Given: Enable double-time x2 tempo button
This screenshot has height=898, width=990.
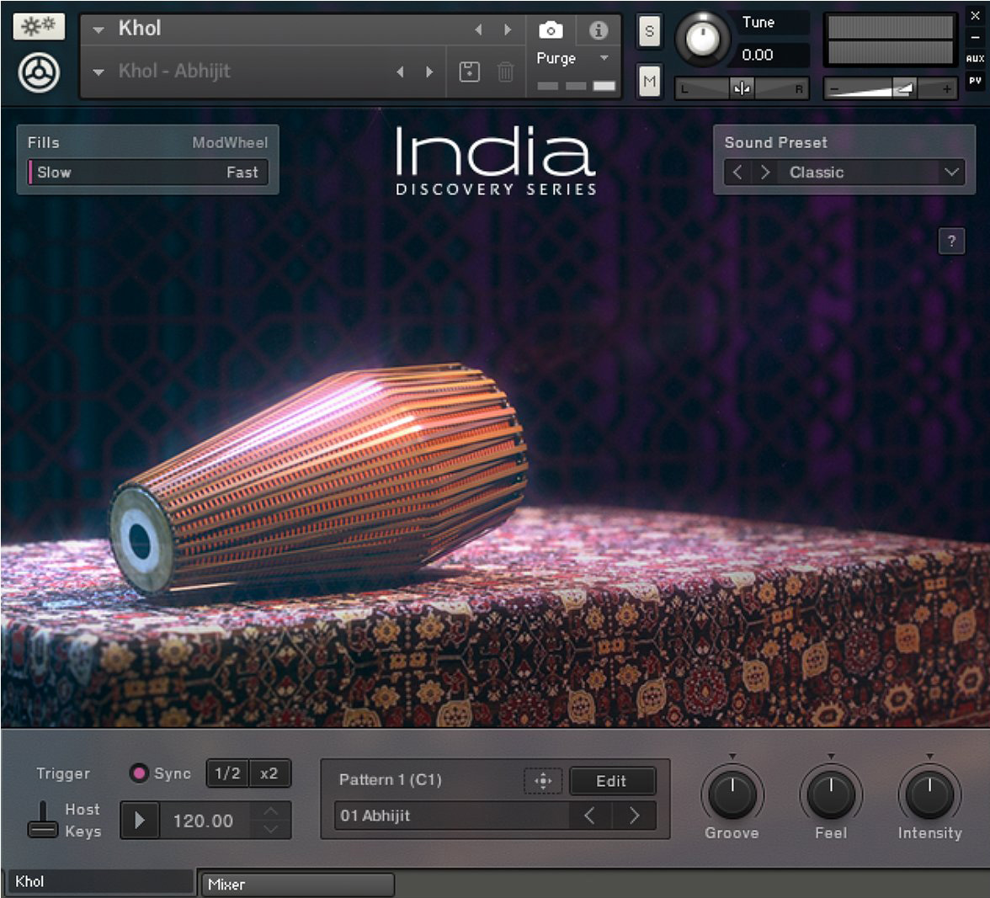Looking at the screenshot, I should 269,773.
